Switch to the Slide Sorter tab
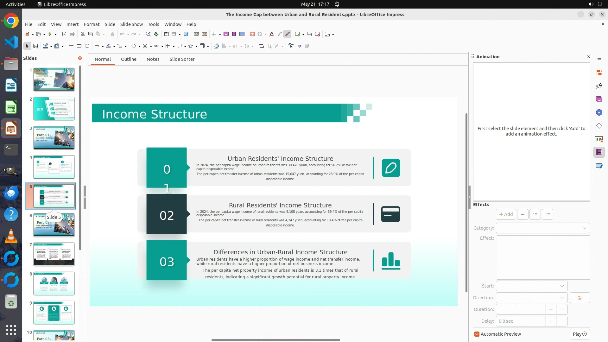 point(182,59)
